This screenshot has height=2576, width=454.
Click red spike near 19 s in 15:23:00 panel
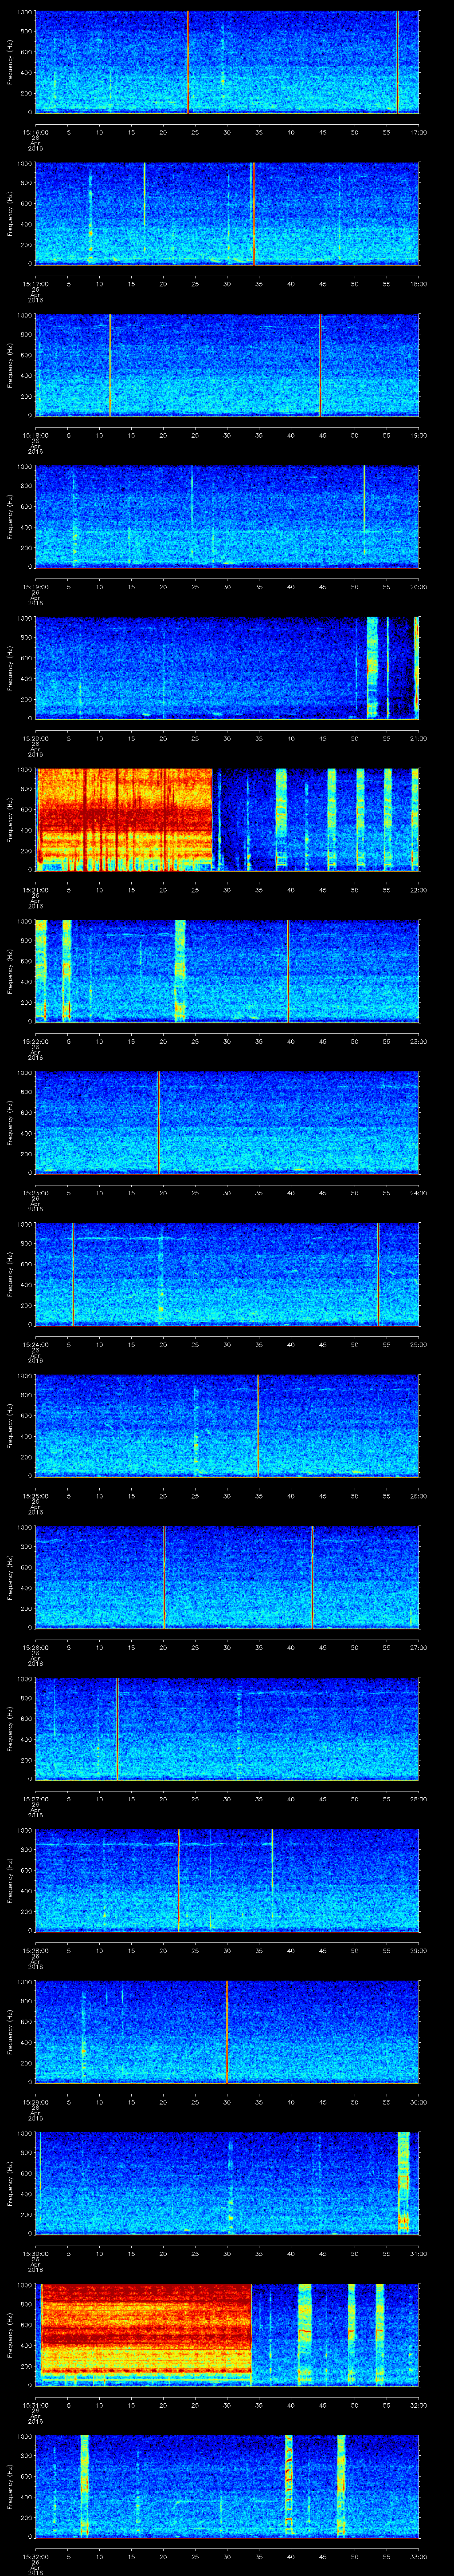[159, 1122]
